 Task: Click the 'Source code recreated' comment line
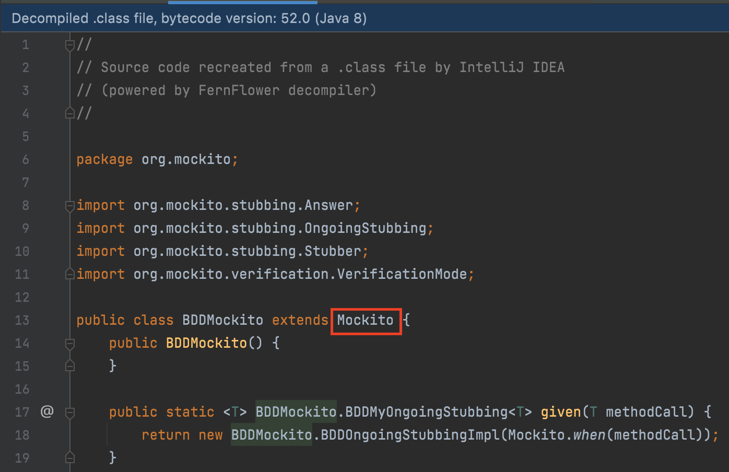(320, 67)
